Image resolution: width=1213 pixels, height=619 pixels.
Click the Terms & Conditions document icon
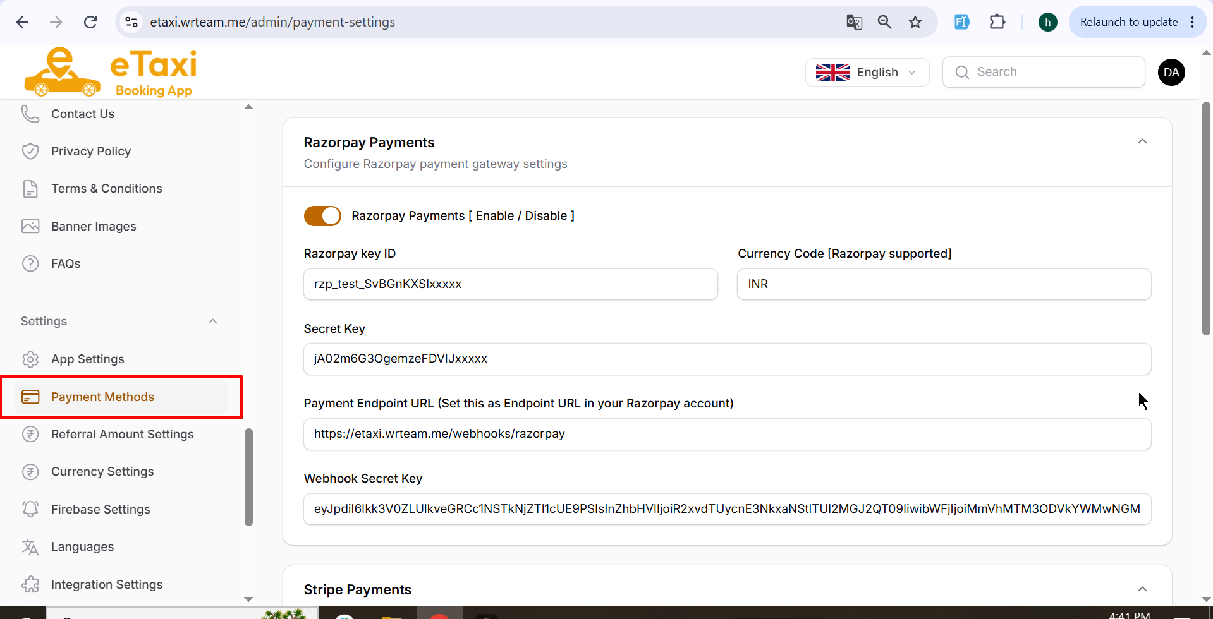coord(30,189)
